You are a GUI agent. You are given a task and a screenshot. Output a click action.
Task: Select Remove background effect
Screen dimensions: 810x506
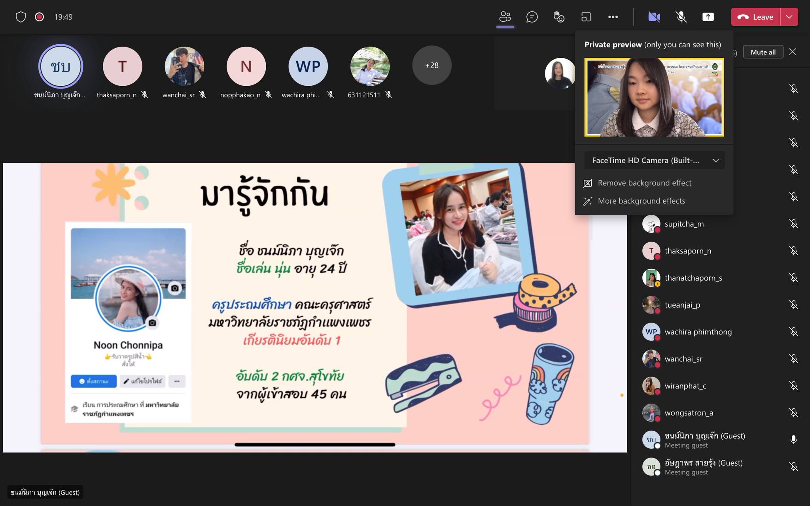644,183
